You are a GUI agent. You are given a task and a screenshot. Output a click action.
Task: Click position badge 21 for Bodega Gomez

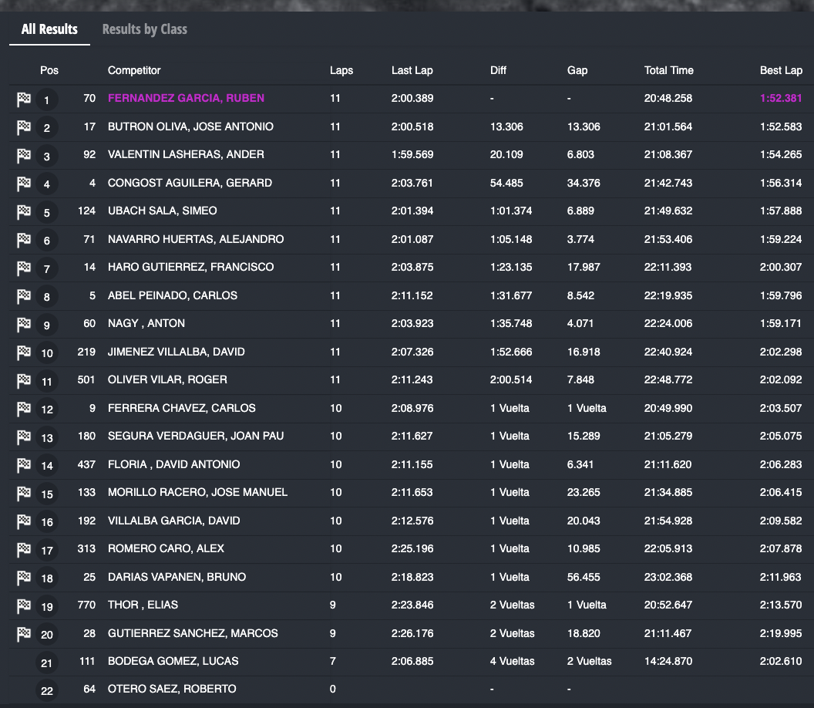(47, 662)
